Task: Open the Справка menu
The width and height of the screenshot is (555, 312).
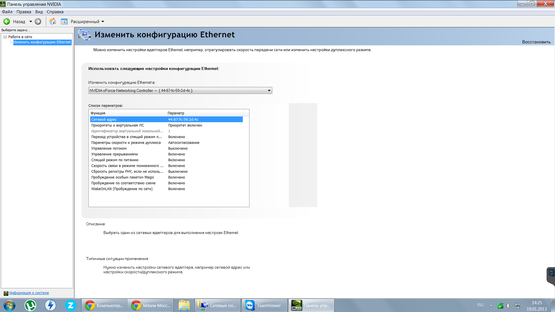Action: (55, 12)
